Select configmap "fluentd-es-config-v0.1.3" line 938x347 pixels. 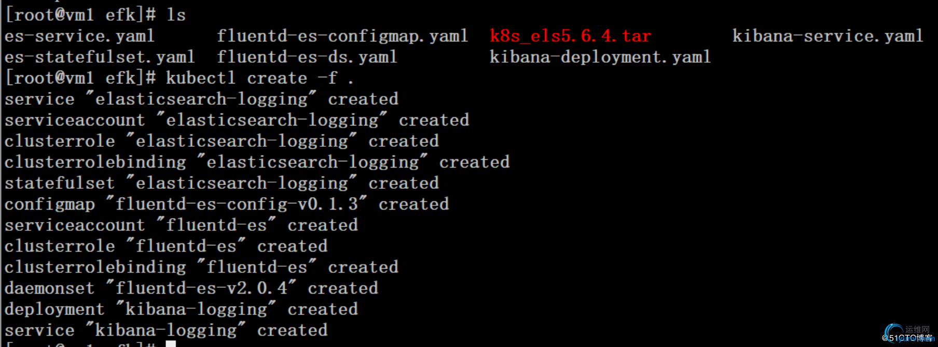click(x=227, y=204)
